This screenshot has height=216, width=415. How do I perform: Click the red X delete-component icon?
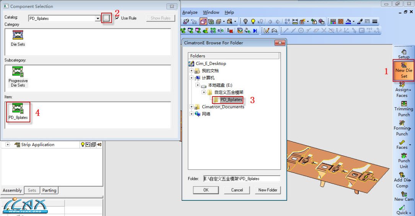230,31
